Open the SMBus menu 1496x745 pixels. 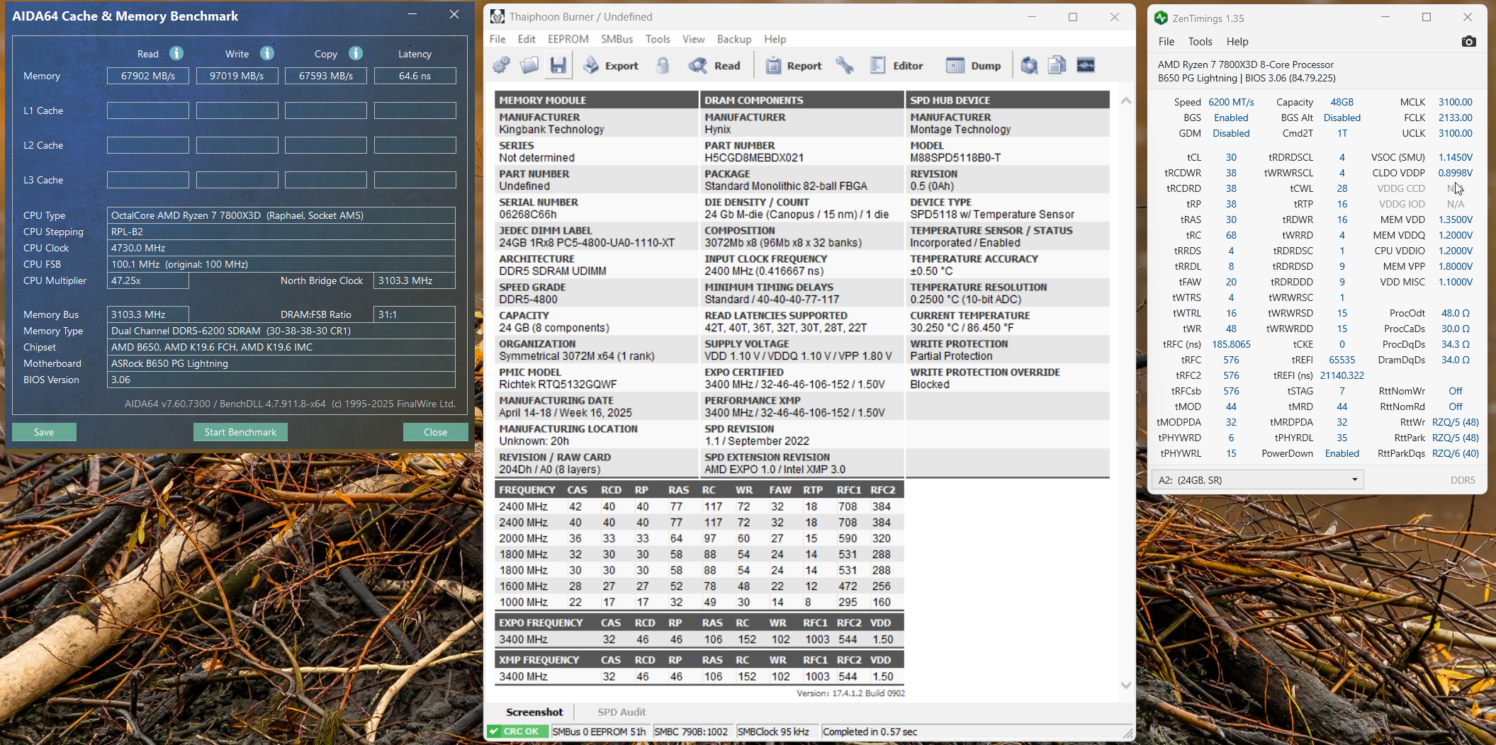[x=617, y=39]
